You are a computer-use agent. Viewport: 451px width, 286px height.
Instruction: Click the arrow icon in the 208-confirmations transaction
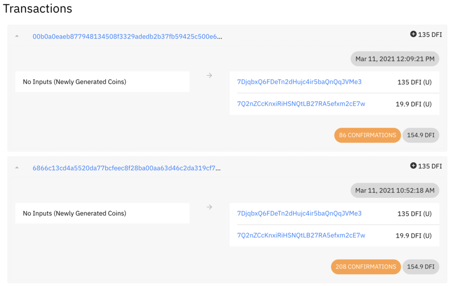[209, 207]
